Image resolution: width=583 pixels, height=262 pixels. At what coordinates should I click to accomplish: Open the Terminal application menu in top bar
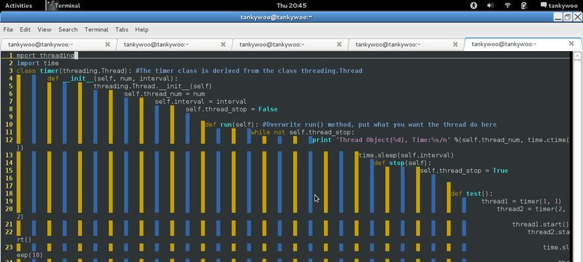pos(64,5)
